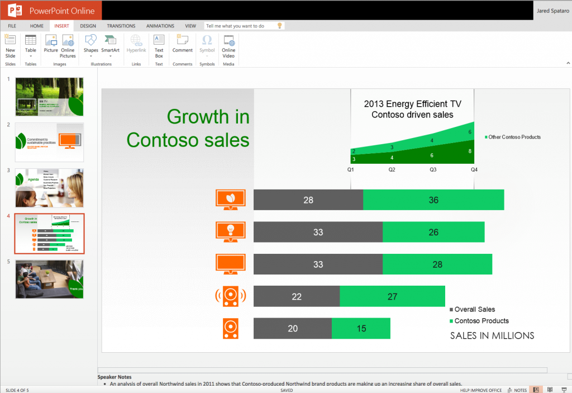The height and width of the screenshot is (393, 572).
Task: Switch to the DESIGN tab
Action: [x=88, y=25]
